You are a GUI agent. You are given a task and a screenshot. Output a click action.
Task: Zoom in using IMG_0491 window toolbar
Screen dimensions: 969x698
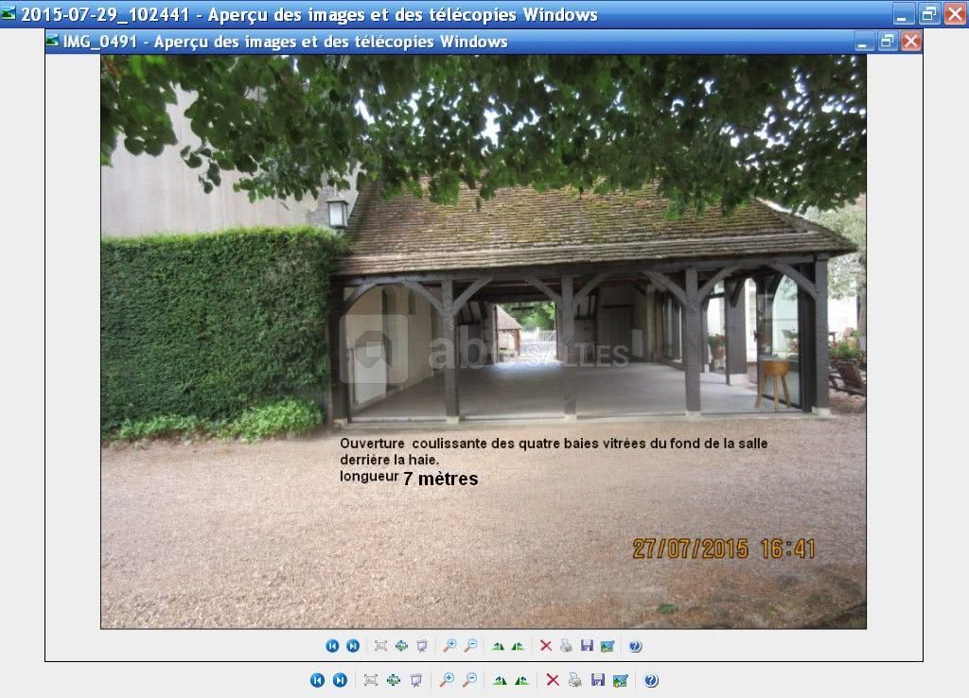[x=449, y=646]
